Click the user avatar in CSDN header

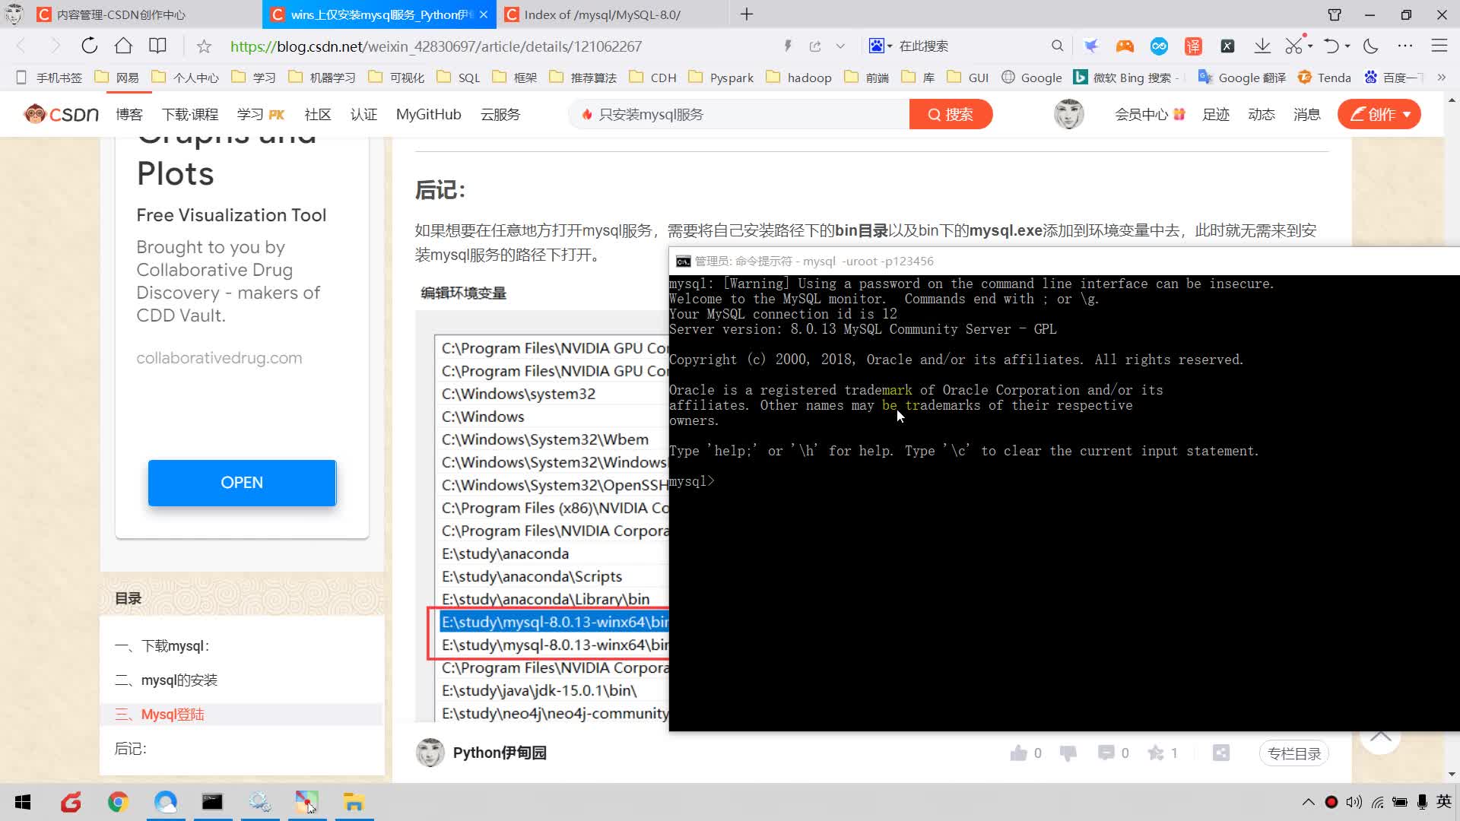point(1068,114)
